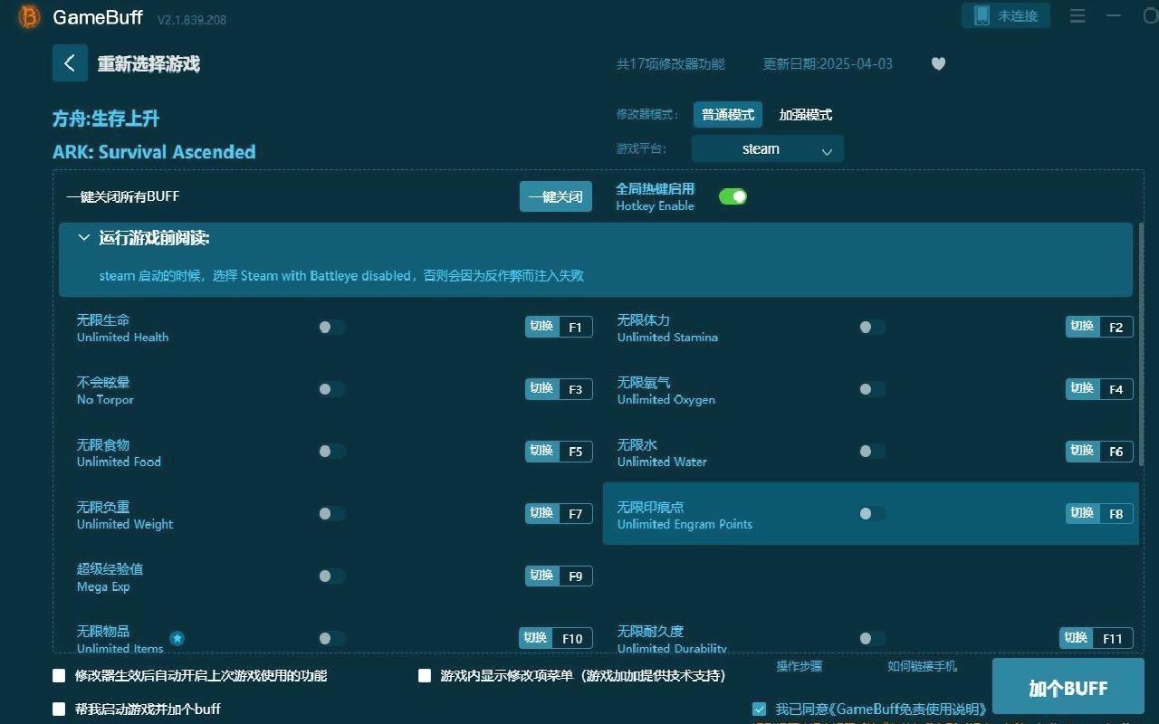This screenshot has width=1159, height=724.
Task: Toggle Unlimited Durability switch
Action: [x=872, y=639]
